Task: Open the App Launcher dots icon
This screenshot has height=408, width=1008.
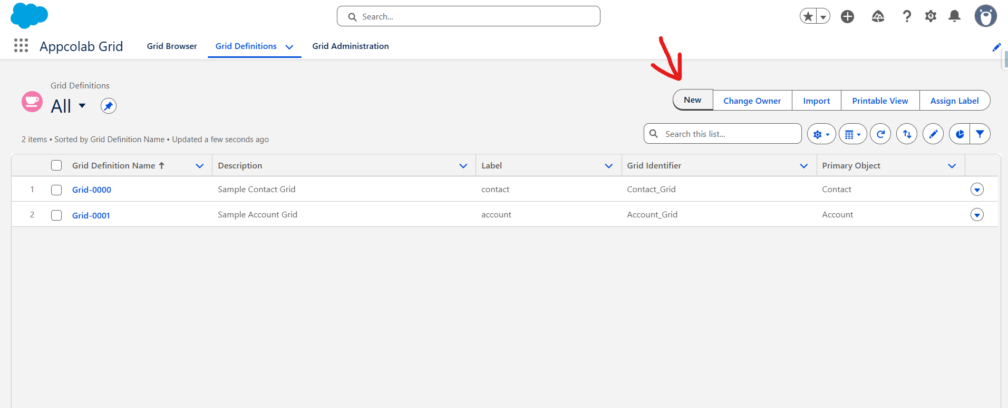Action: coord(21,46)
